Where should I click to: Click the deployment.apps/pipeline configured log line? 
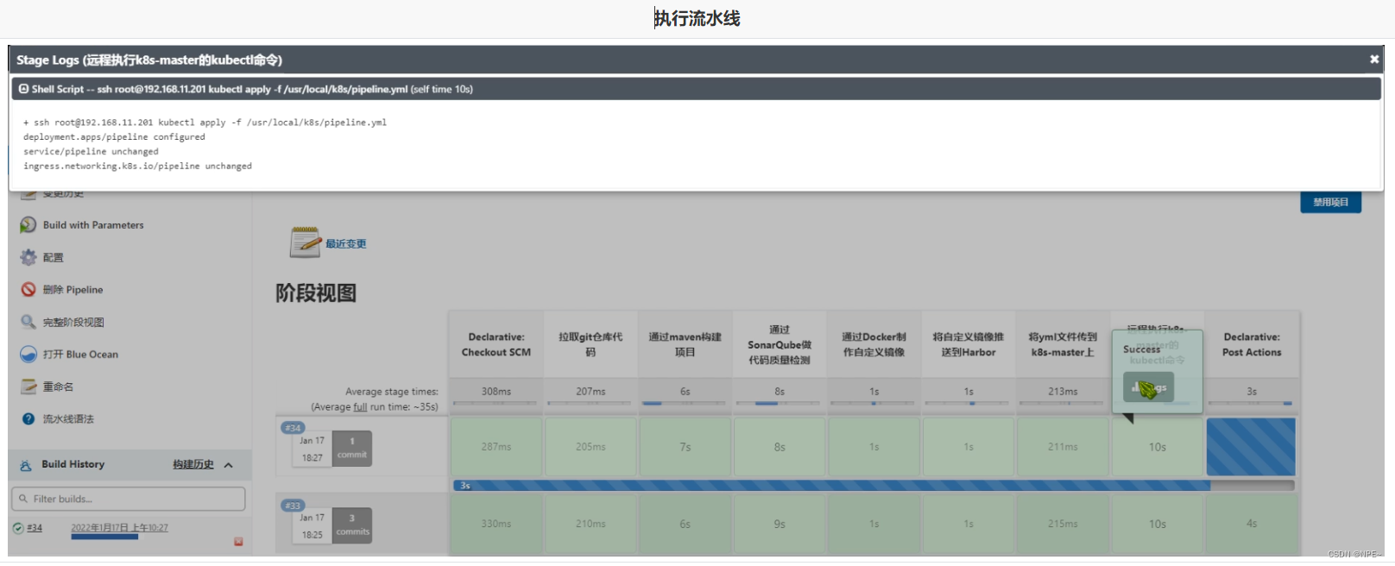[x=114, y=137]
